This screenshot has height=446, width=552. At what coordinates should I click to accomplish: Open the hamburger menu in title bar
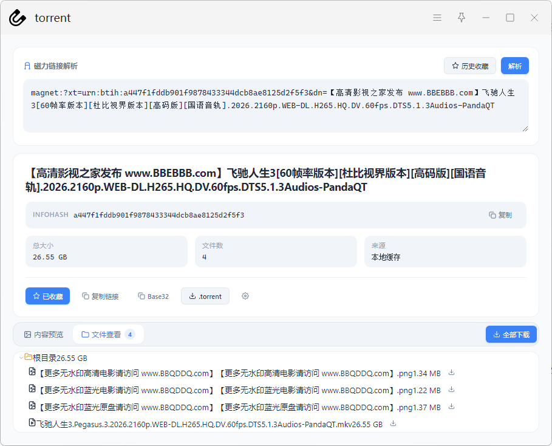[x=437, y=18]
